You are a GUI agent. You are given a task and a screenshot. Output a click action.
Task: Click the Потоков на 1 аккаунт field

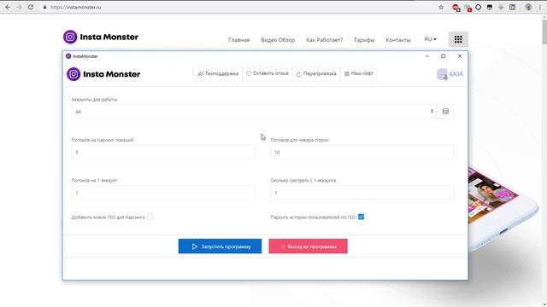[163, 193]
